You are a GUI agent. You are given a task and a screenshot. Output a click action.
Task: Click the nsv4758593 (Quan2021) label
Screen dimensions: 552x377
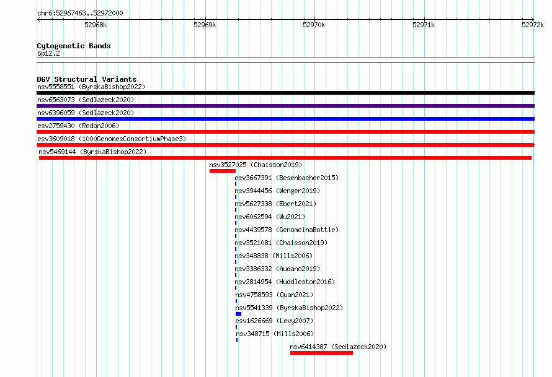(x=274, y=295)
